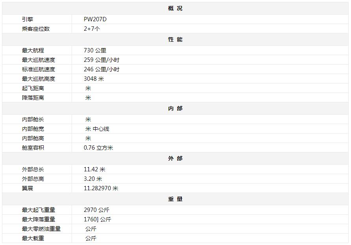
Task: Click the 起飞距离 row label
Action: (x=33, y=88)
